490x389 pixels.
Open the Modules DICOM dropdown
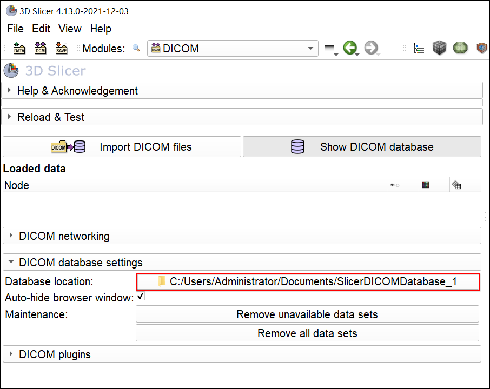tap(233, 49)
